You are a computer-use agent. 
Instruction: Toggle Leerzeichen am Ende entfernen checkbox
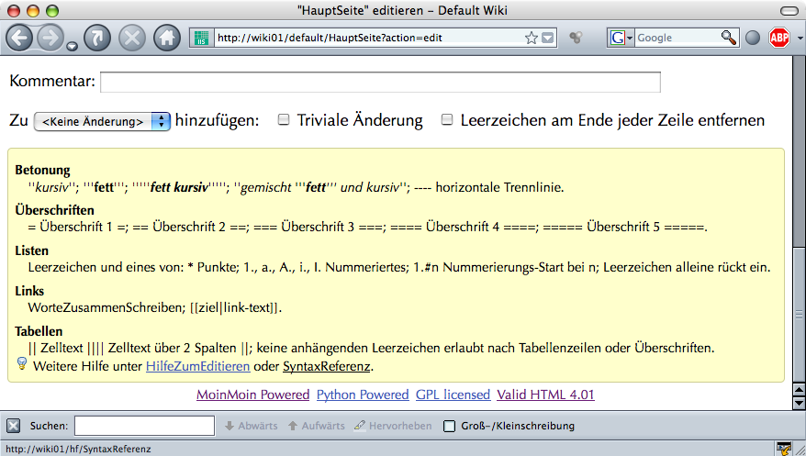pos(447,120)
